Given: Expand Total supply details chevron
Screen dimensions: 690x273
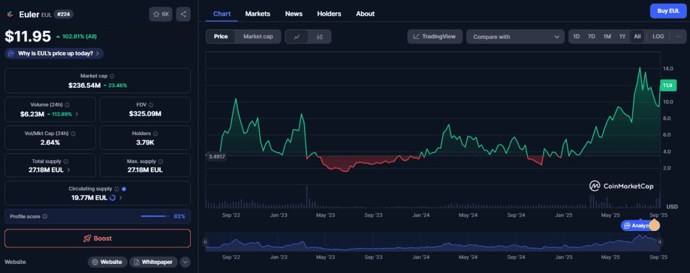Looking at the screenshot, I should coord(68,170).
